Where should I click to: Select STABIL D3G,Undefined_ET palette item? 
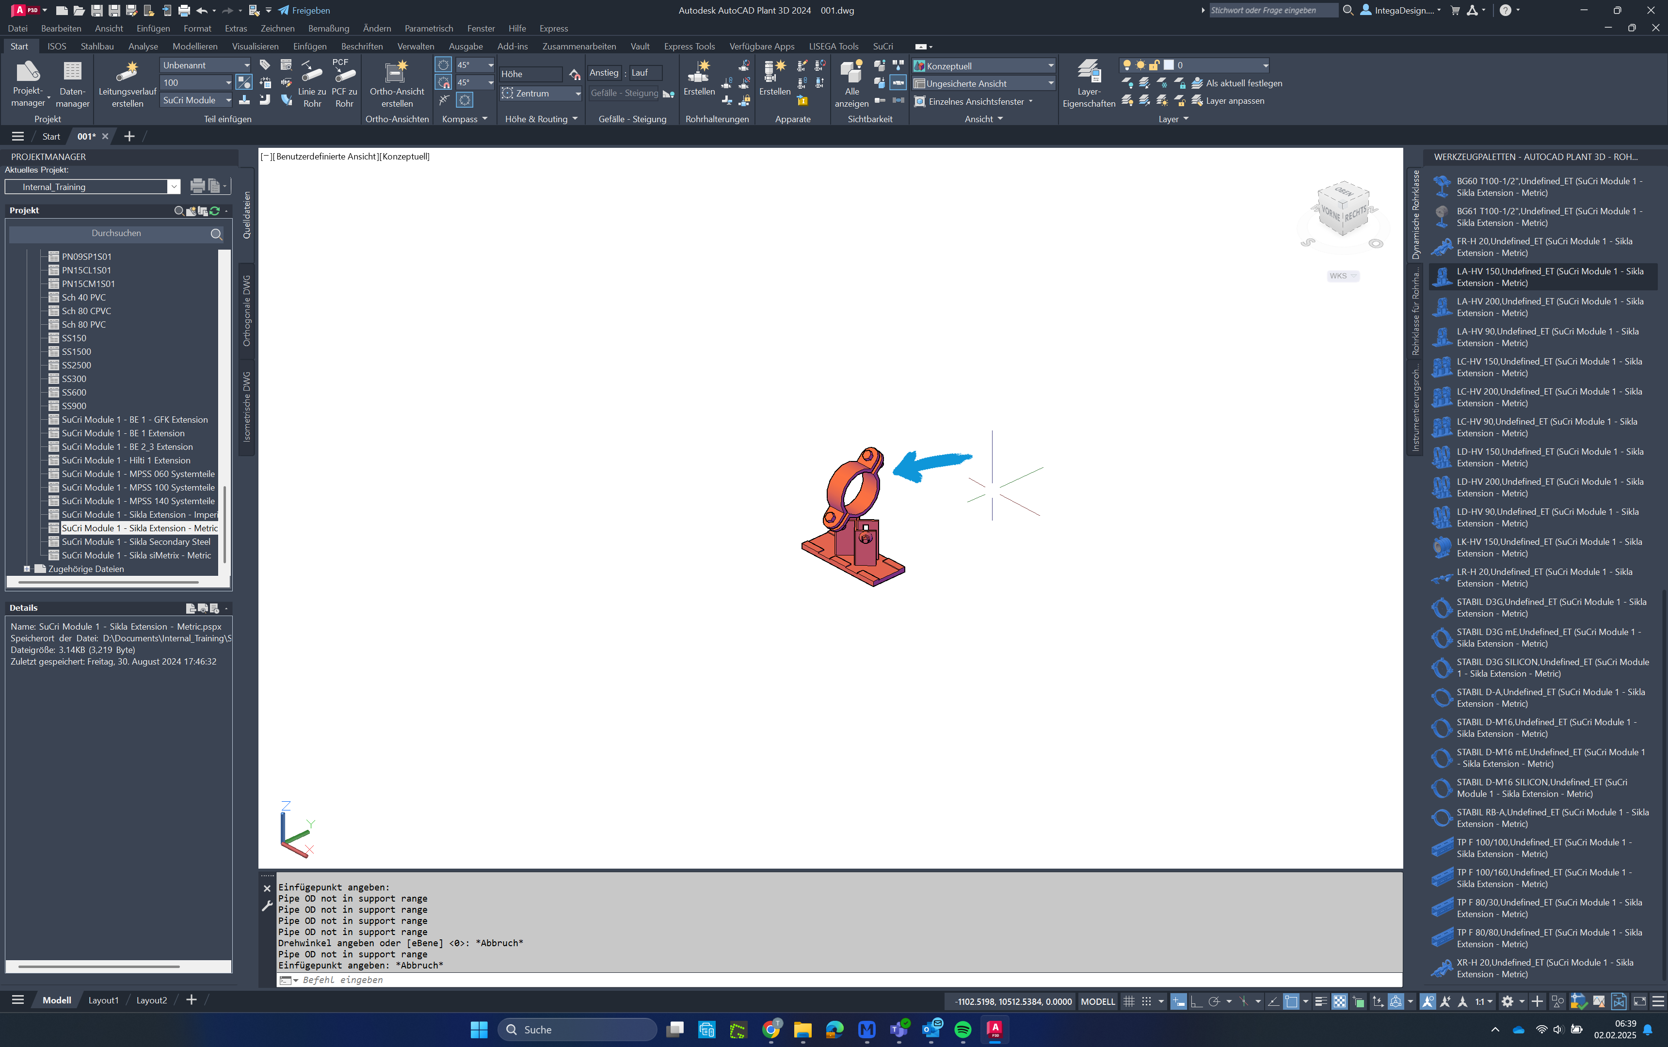click(1543, 608)
